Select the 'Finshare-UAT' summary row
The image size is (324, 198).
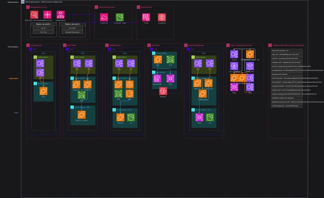coord(287,90)
